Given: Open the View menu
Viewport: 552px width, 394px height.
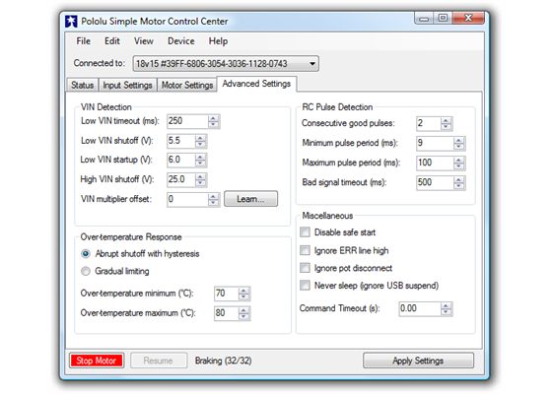Looking at the screenshot, I should (x=144, y=41).
